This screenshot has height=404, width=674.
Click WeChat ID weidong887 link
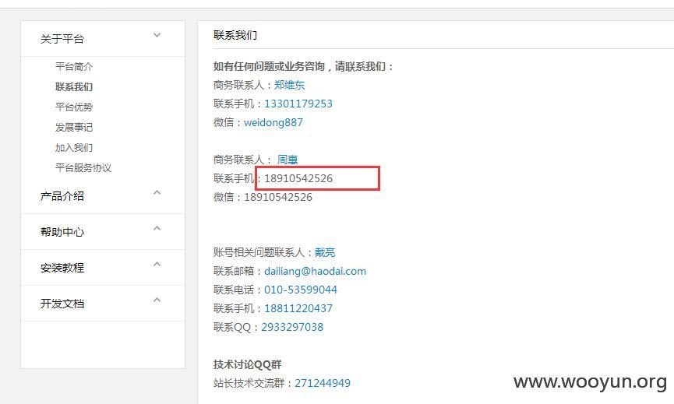(273, 123)
